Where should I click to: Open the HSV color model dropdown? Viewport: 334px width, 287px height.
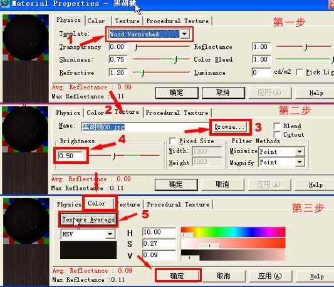tap(88, 234)
